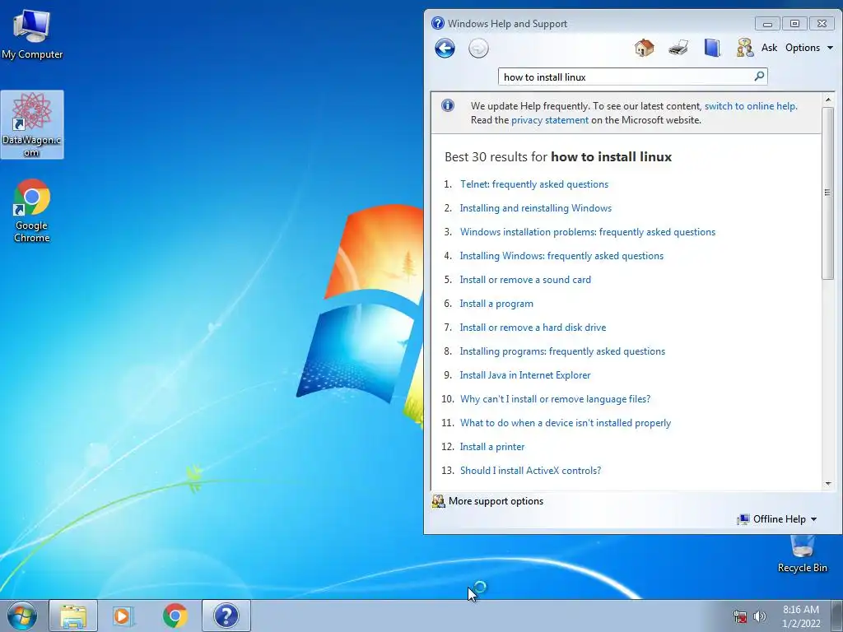Open Windows installation problems FAQ result
843x632 pixels.
(588, 231)
